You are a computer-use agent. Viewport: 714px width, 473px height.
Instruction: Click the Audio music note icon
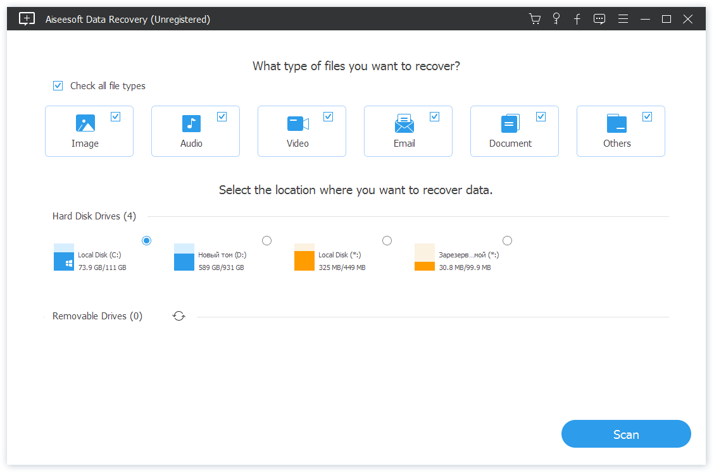click(191, 123)
